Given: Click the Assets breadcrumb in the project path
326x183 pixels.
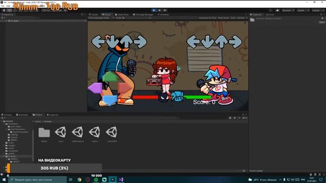Looking at the screenshot, I should pyautogui.click(x=38, y=121).
